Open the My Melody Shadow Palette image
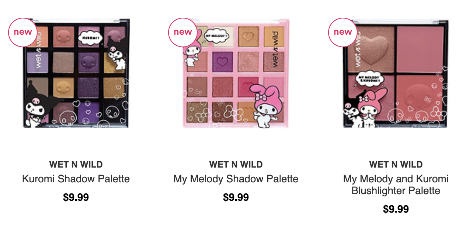 (x=236, y=73)
